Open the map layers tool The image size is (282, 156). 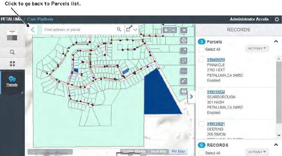coord(184,61)
